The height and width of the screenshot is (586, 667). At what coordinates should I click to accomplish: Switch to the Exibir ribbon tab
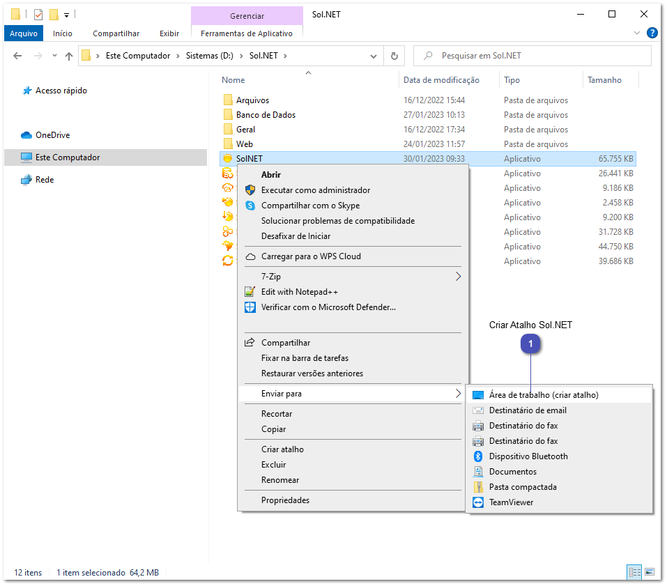(167, 33)
